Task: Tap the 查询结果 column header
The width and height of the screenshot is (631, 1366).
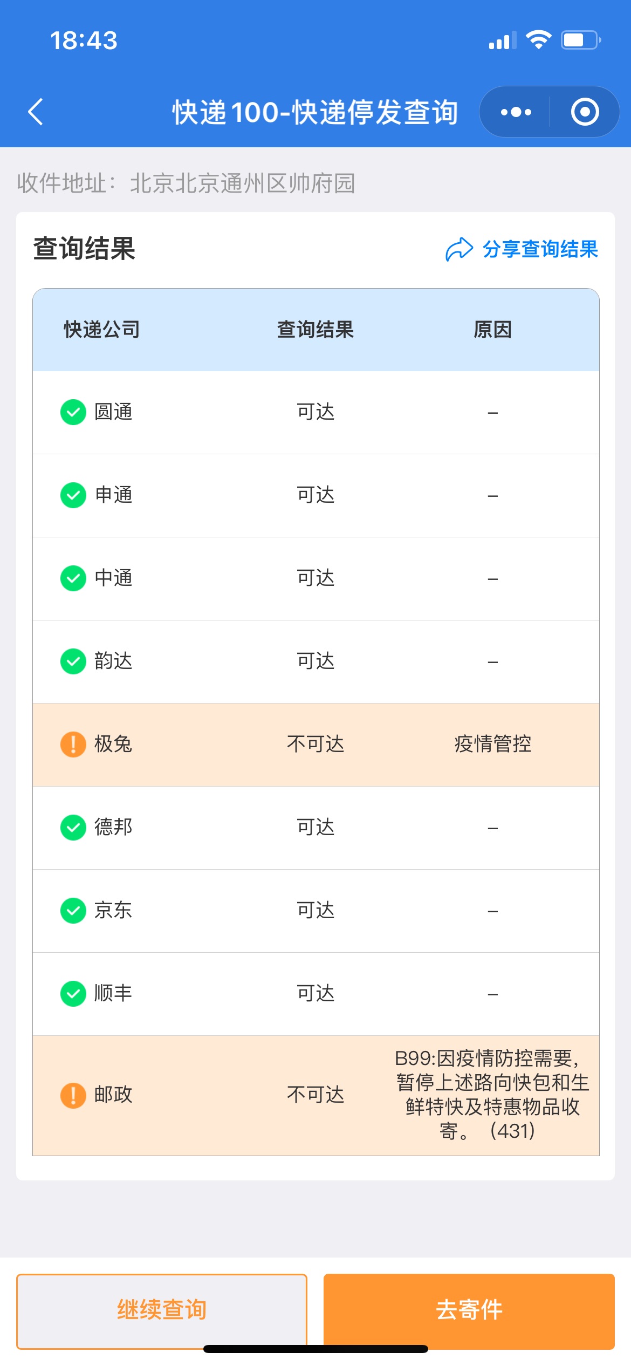Action: pos(315,330)
